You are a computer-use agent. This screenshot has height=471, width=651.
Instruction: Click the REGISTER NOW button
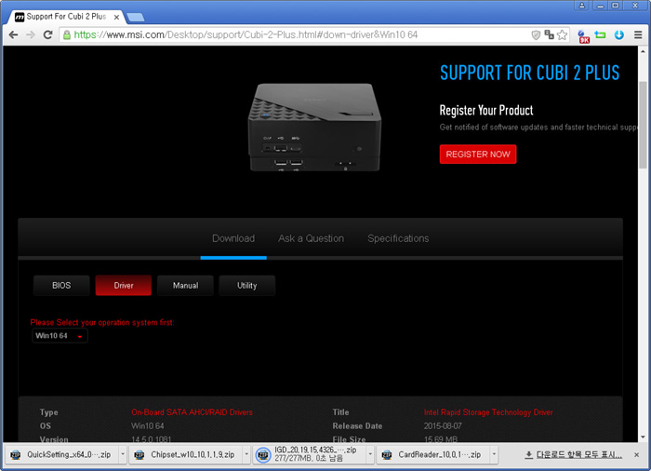(x=478, y=155)
